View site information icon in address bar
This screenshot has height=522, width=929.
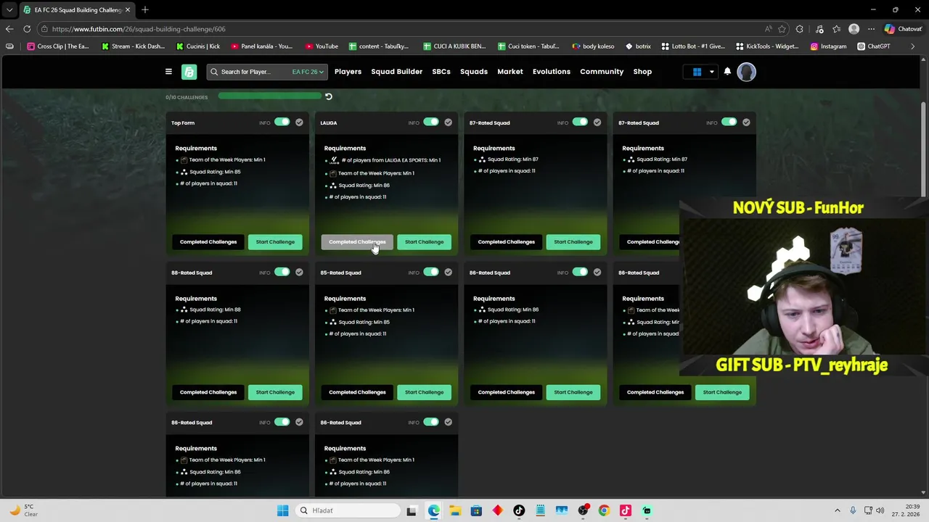44,29
